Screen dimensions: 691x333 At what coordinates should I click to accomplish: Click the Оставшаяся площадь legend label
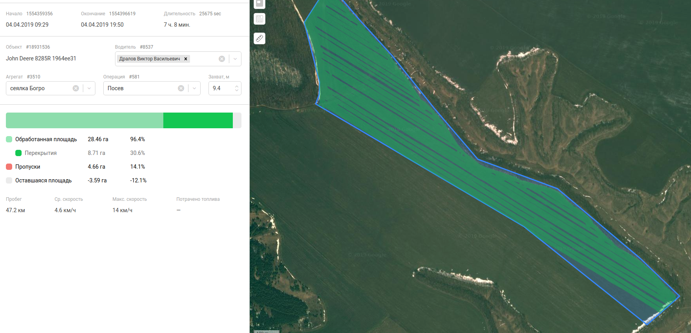click(43, 180)
